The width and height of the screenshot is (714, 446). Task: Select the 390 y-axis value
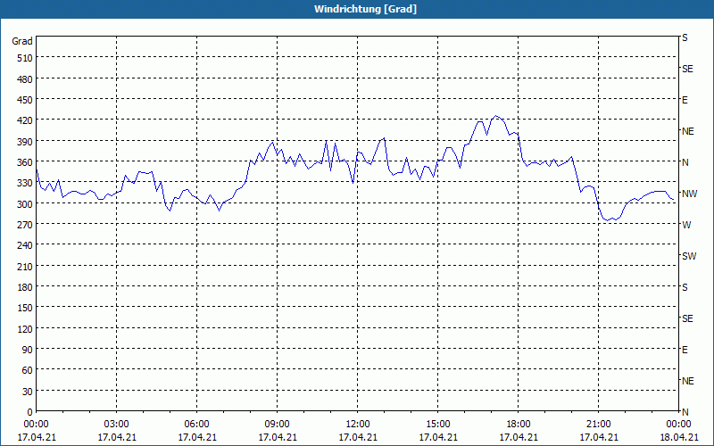(25, 142)
